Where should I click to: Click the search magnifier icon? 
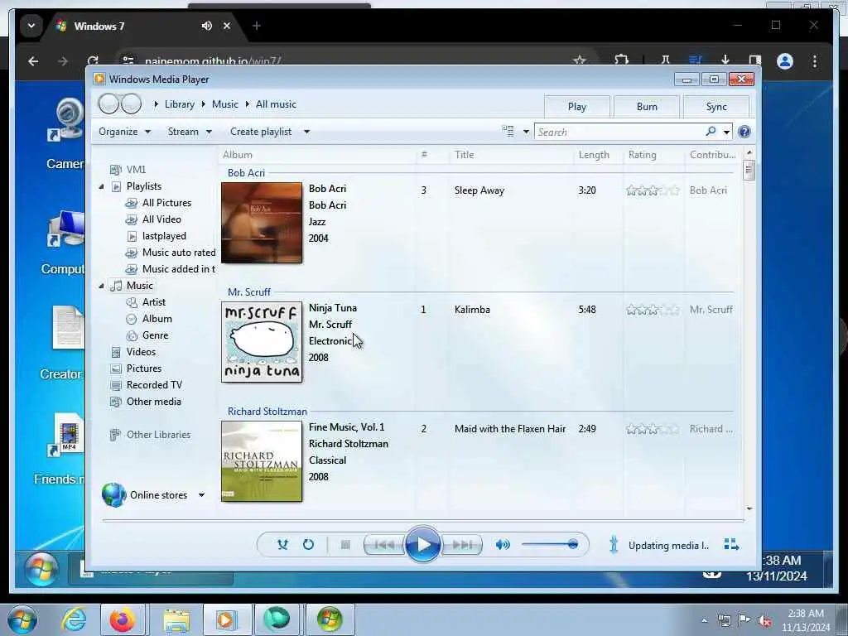(711, 132)
